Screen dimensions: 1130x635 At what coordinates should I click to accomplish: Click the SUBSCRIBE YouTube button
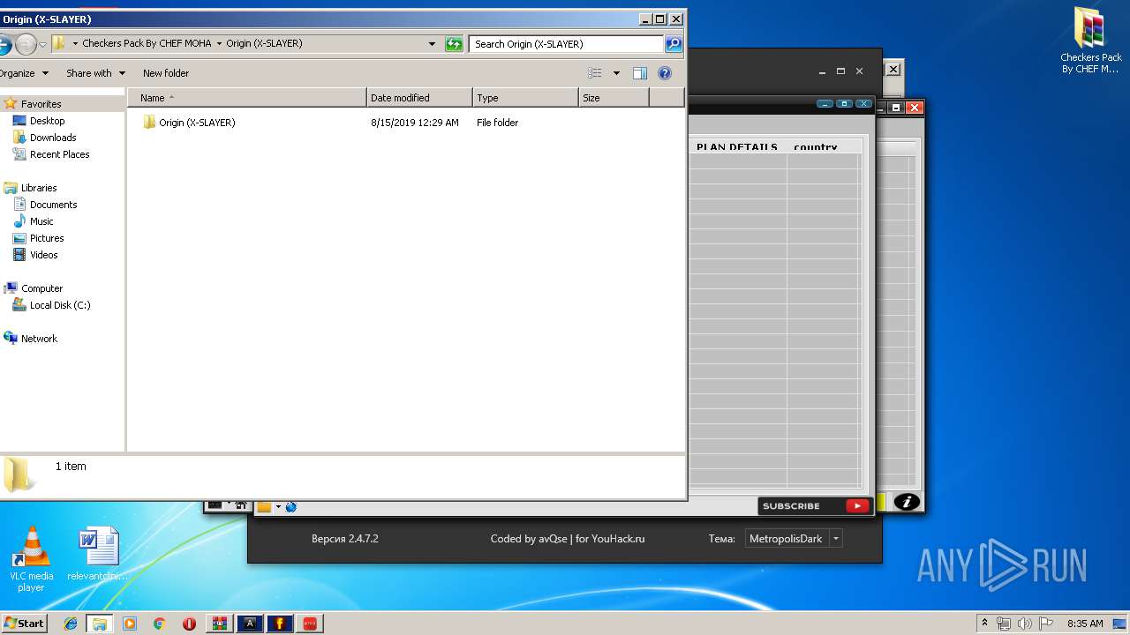[x=815, y=506]
